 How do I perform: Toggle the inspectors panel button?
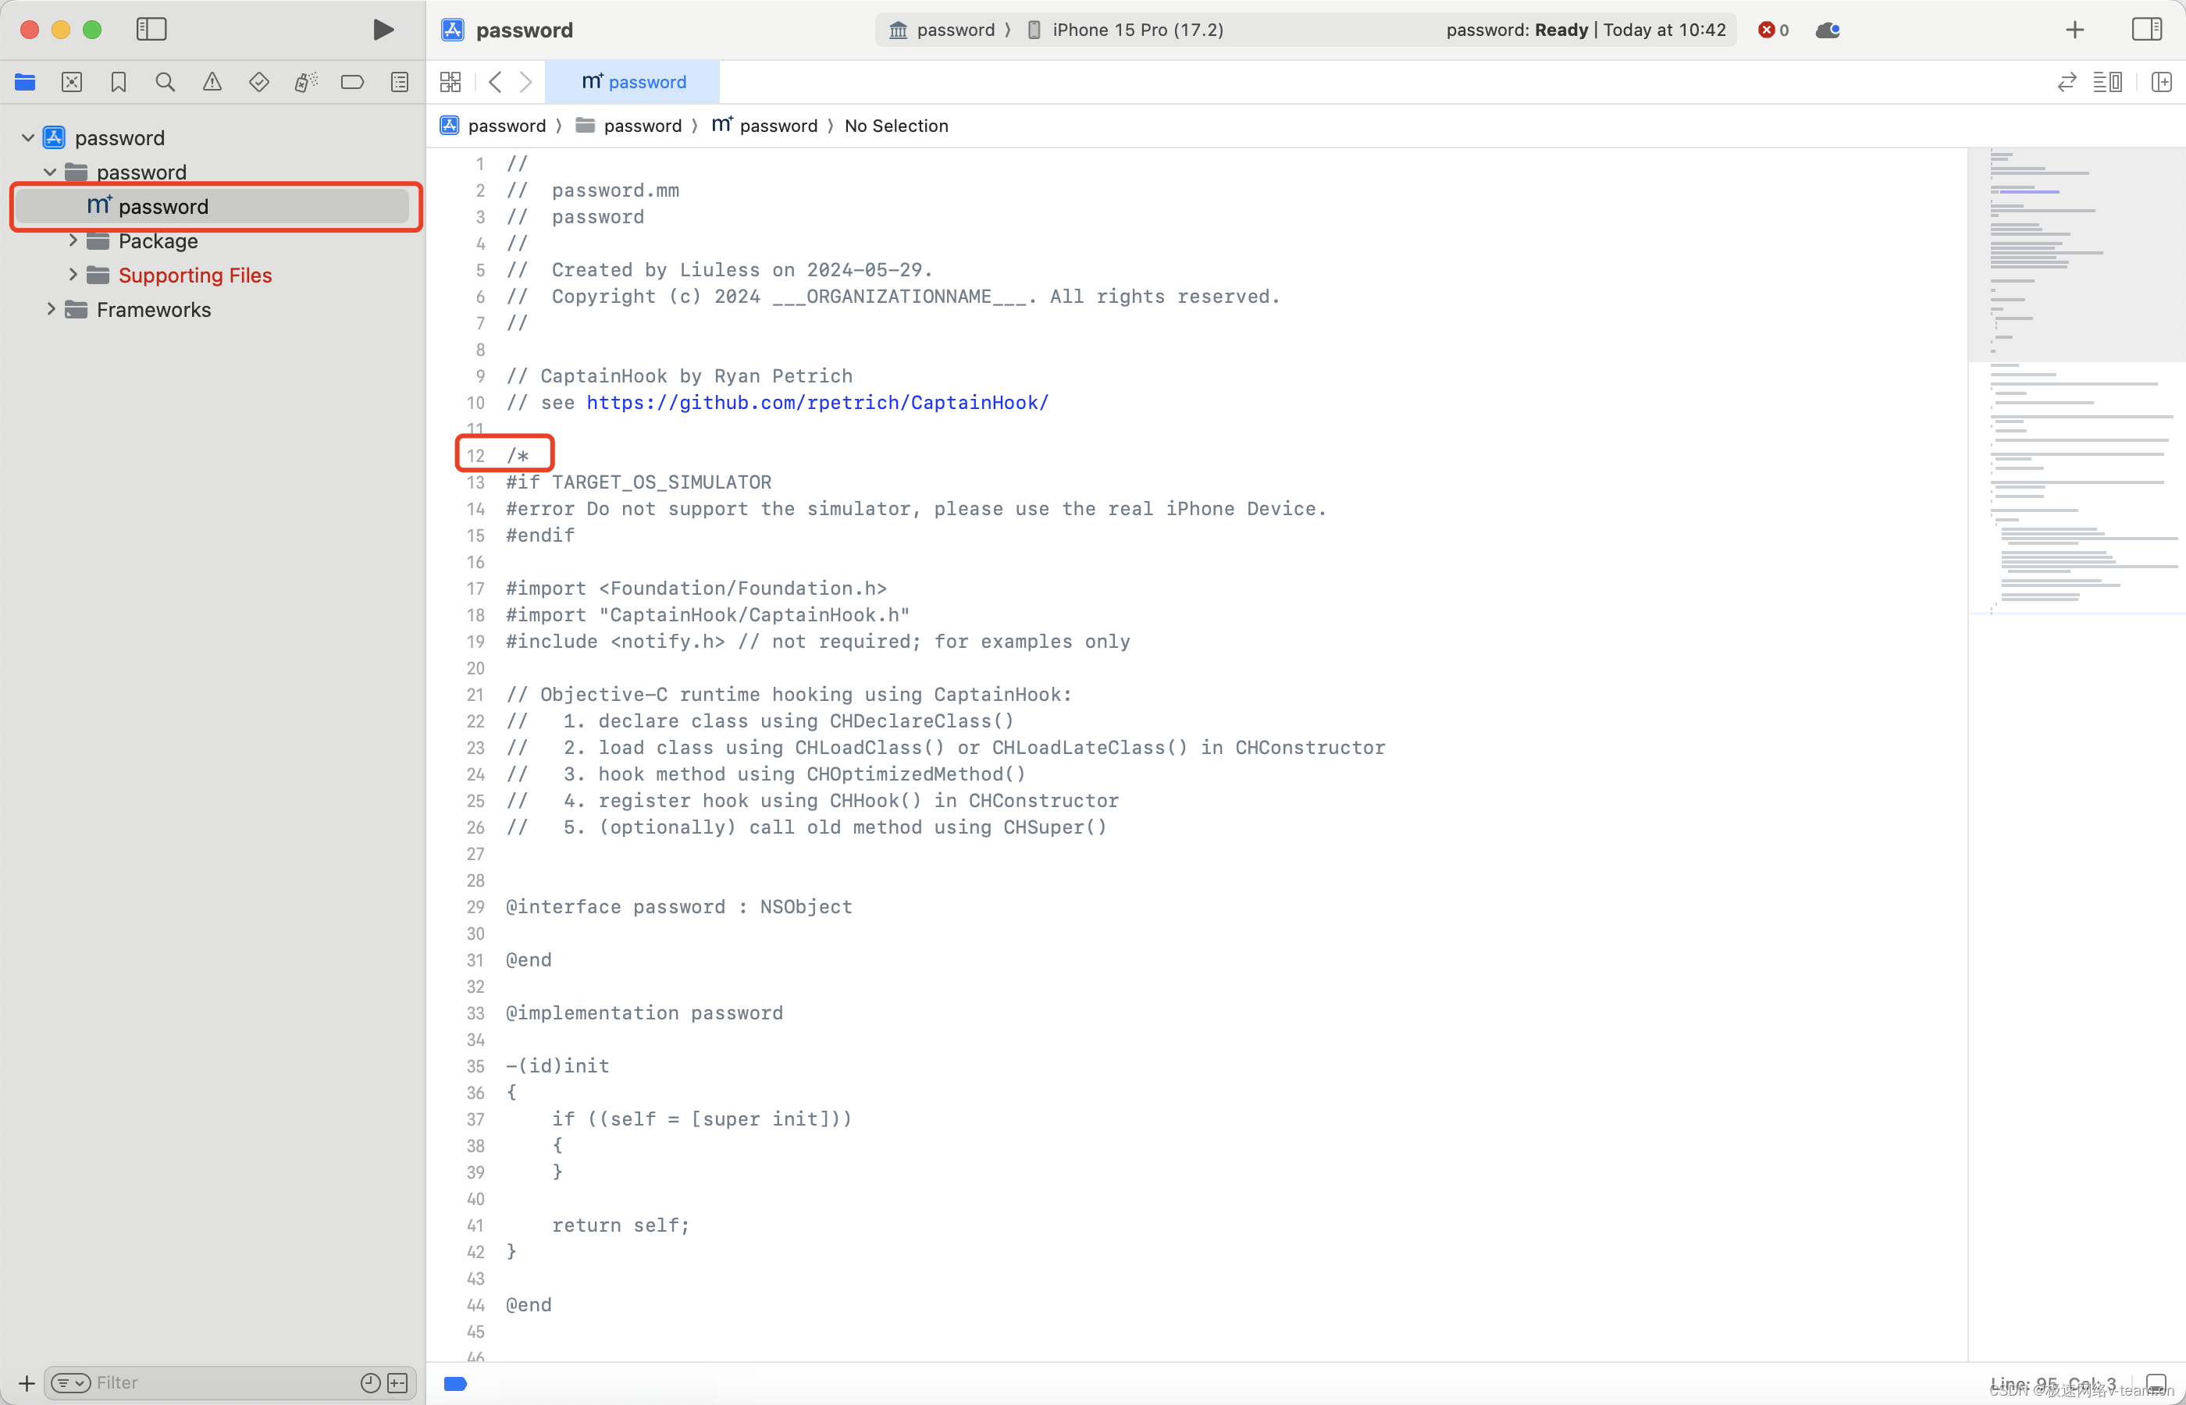(2146, 29)
